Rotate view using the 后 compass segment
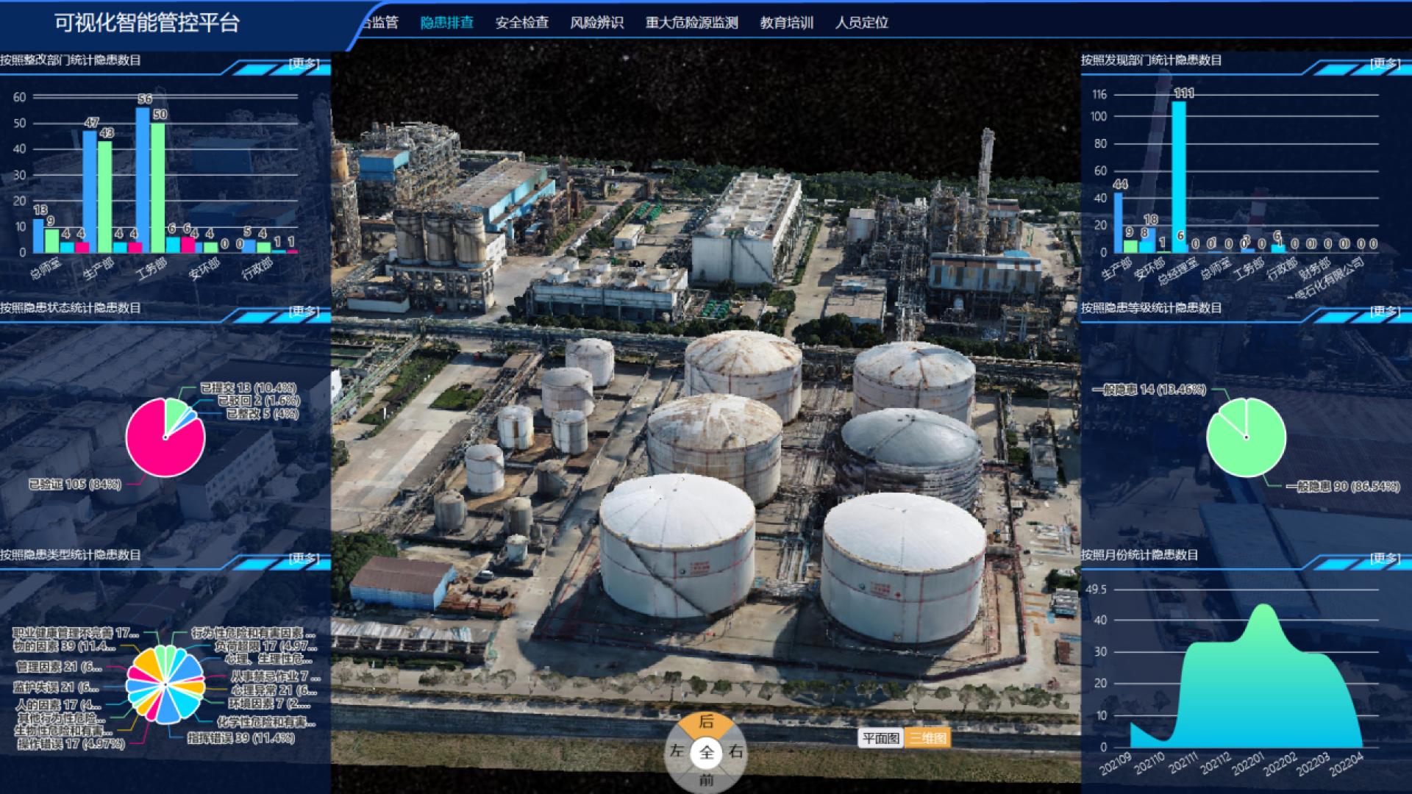Screen dimensions: 1412x794 tap(706, 723)
